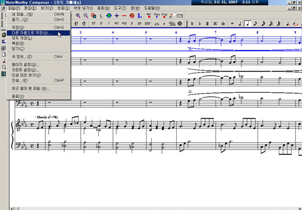Toggle the note with red slur arc

pyautogui.click(x=295, y=24)
